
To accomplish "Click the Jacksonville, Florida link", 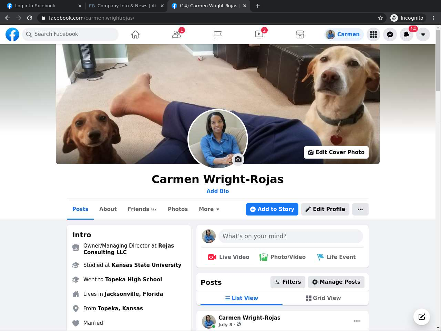I will pyautogui.click(x=134, y=294).
